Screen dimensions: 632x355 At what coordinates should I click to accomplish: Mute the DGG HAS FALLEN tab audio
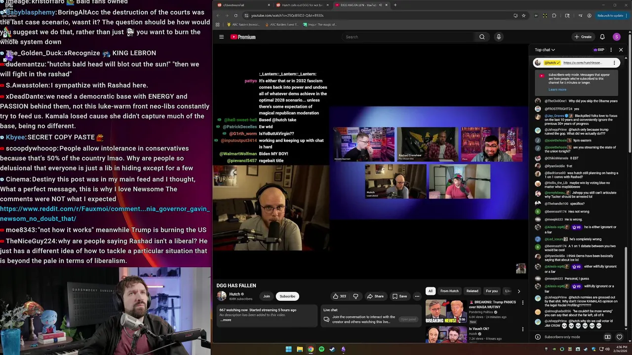tap(380, 5)
